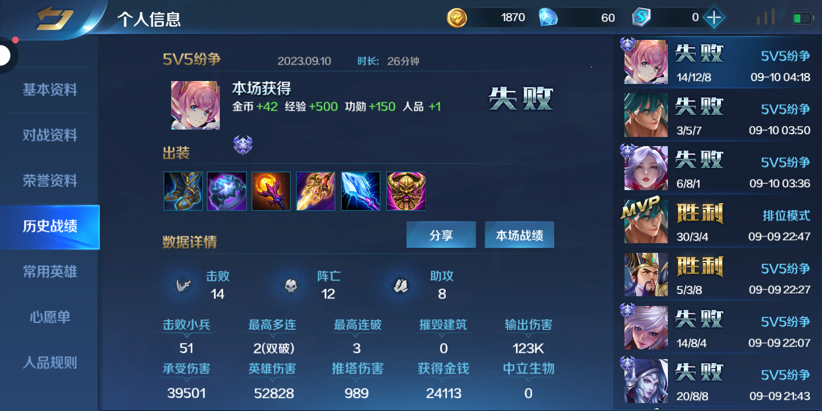This screenshot has height=411, width=822.
Task: Select the 失败 match at 09-10 03:50
Action: point(718,115)
